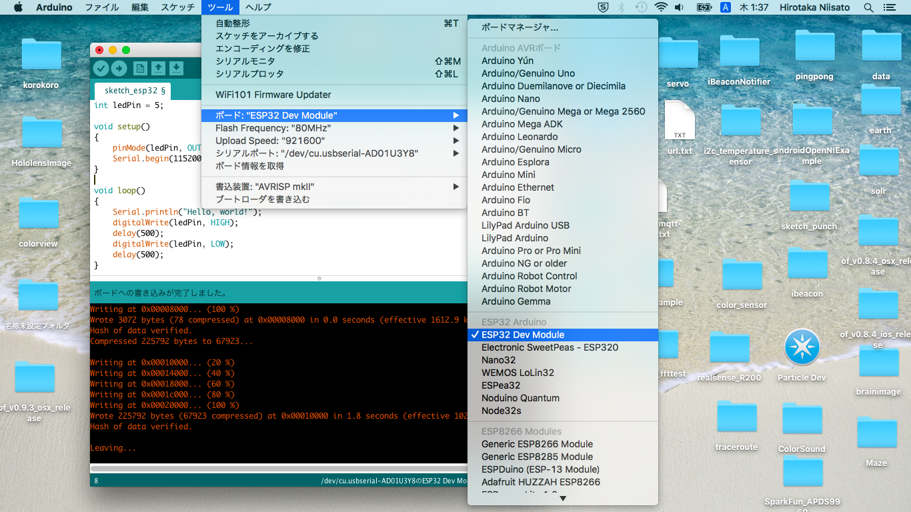Screen dimensions: 911x512
Task: Select the pingpong folder
Action: coord(814,47)
